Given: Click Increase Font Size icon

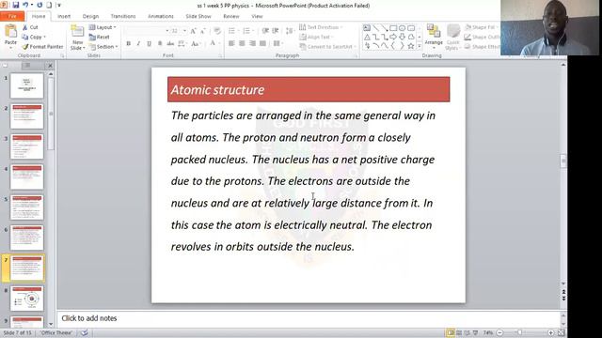Looking at the screenshot, I should click(x=193, y=31).
